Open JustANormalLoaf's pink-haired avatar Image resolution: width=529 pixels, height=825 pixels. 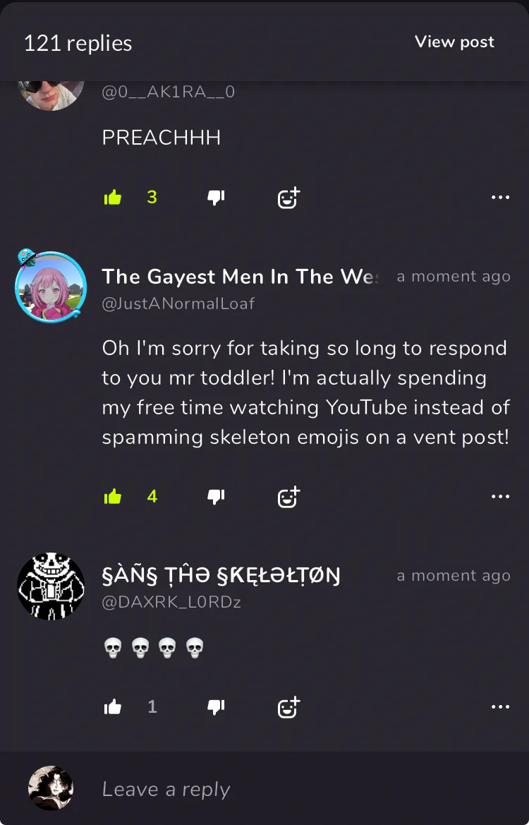tap(51, 287)
